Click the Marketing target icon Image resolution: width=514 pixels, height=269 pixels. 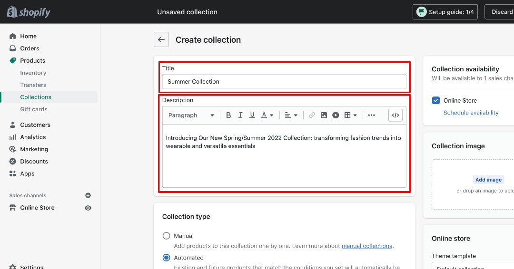coord(12,149)
